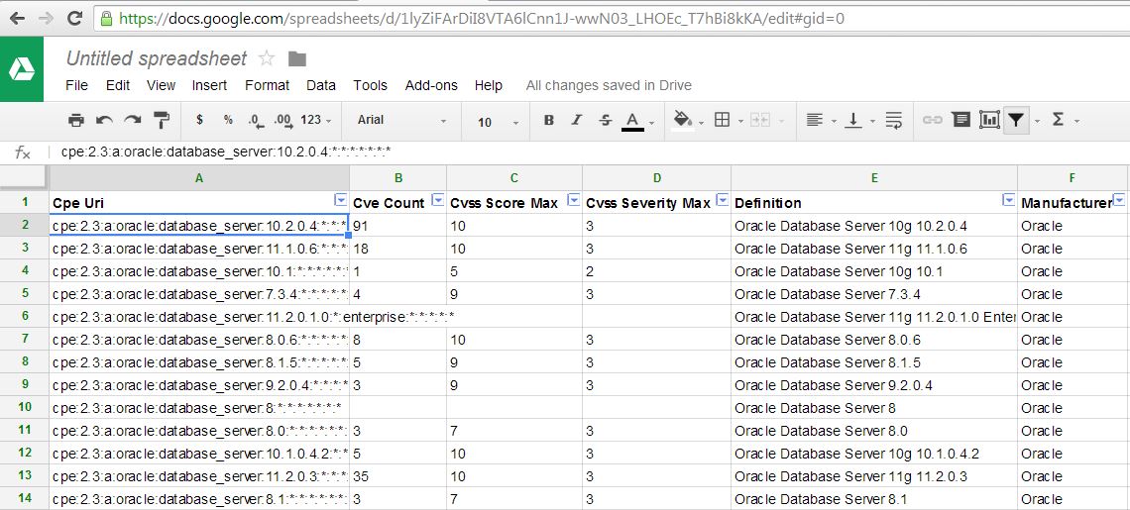Image resolution: width=1130 pixels, height=510 pixels.
Task: Increase decimal places
Action: (x=283, y=120)
